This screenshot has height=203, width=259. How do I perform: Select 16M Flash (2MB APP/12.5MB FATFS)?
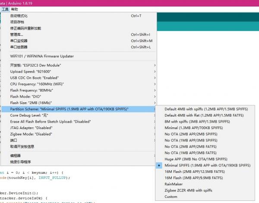coord(205,172)
